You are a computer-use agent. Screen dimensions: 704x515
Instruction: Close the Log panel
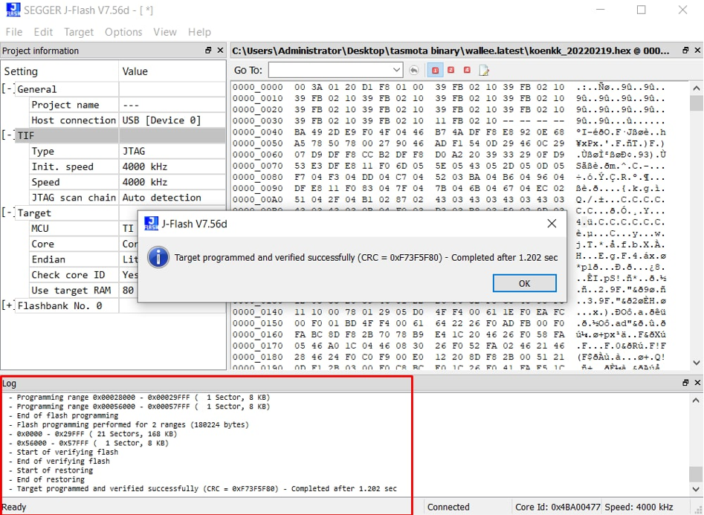pyautogui.click(x=697, y=383)
